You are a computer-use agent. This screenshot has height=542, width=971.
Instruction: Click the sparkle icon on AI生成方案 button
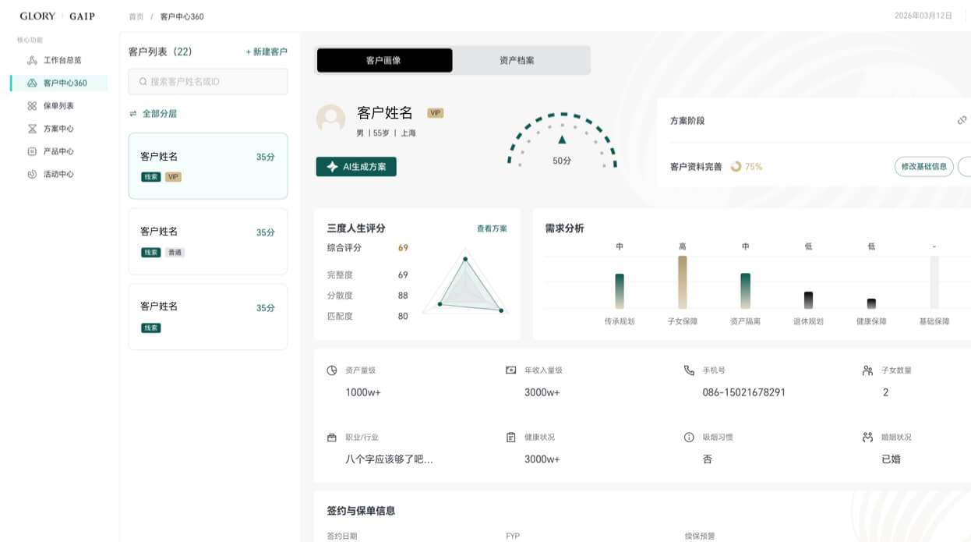tap(332, 167)
